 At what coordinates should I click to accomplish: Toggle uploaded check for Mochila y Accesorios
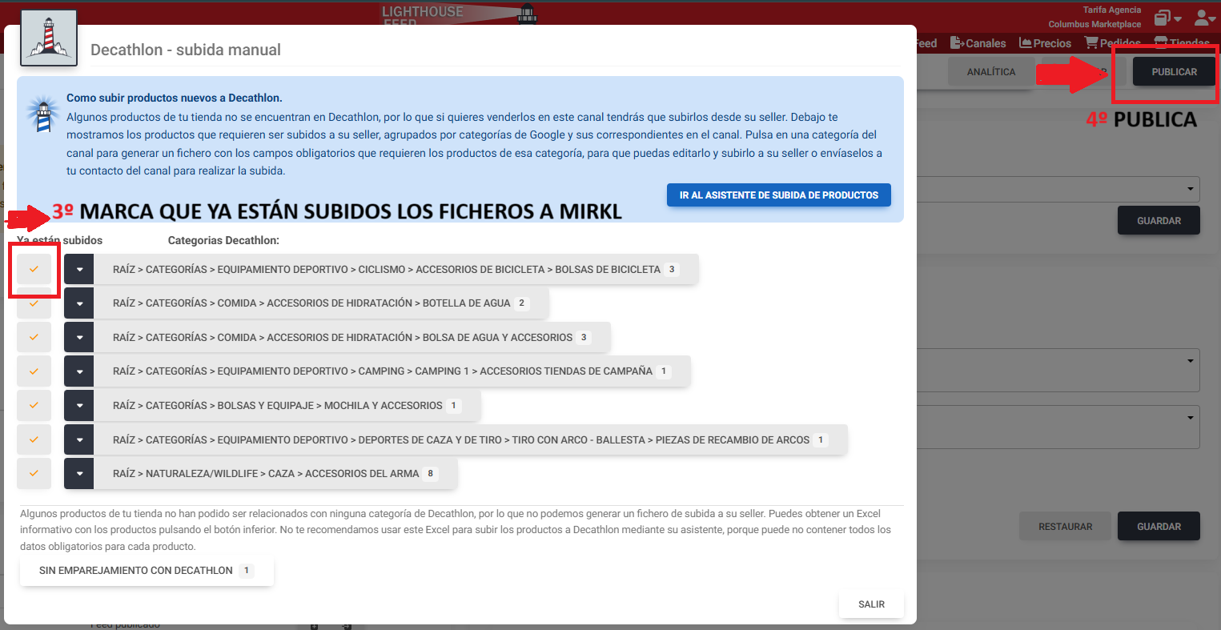[x=34, y=405]
